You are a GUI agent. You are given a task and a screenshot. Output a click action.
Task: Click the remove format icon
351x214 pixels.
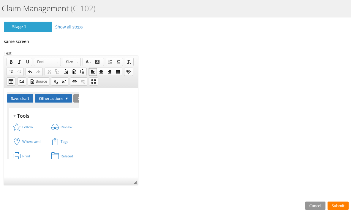tap(129, 62)
